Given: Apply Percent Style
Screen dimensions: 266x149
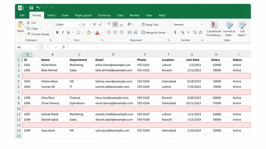Looking at the screenshot, I should click(183, 32).
